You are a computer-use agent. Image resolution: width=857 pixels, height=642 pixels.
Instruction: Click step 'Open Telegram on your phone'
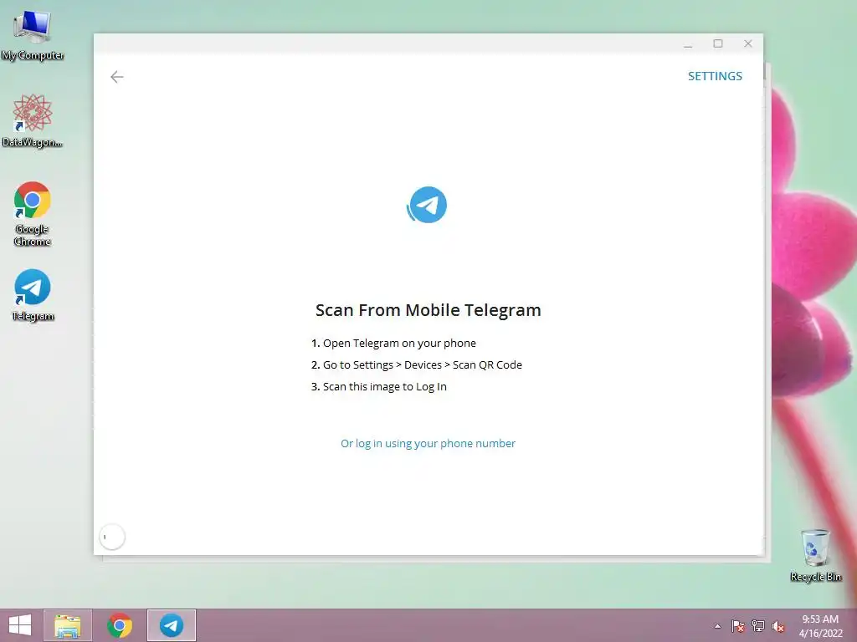[x=393, y=343]
